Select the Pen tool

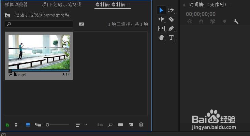(x=171, y=29)
